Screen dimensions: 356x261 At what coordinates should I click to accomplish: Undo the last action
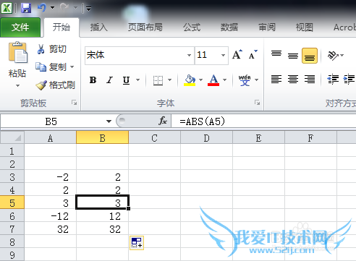click(x=42, y=8)
